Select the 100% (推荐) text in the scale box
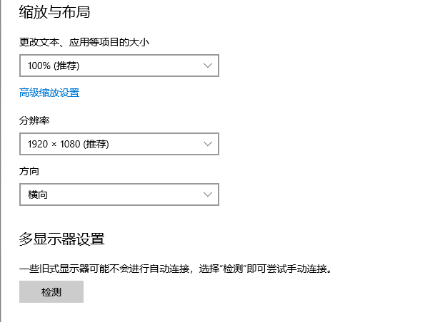This screenshot has height=322, width=445. [x=53, y=66]
